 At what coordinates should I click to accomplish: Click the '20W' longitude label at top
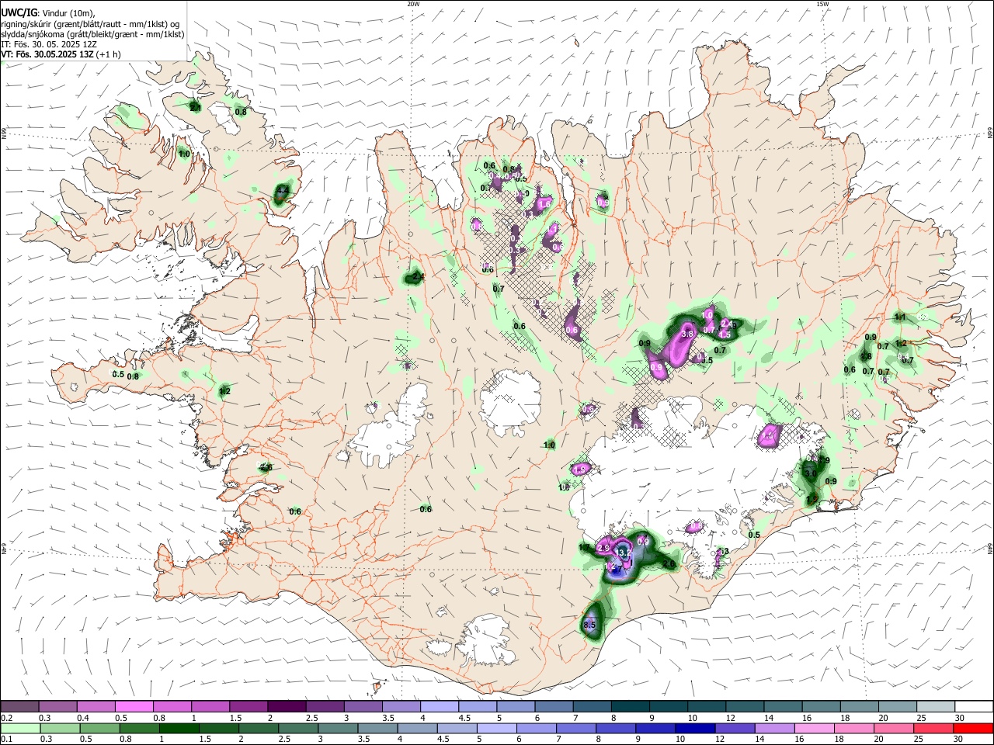(x=413, y=4)
